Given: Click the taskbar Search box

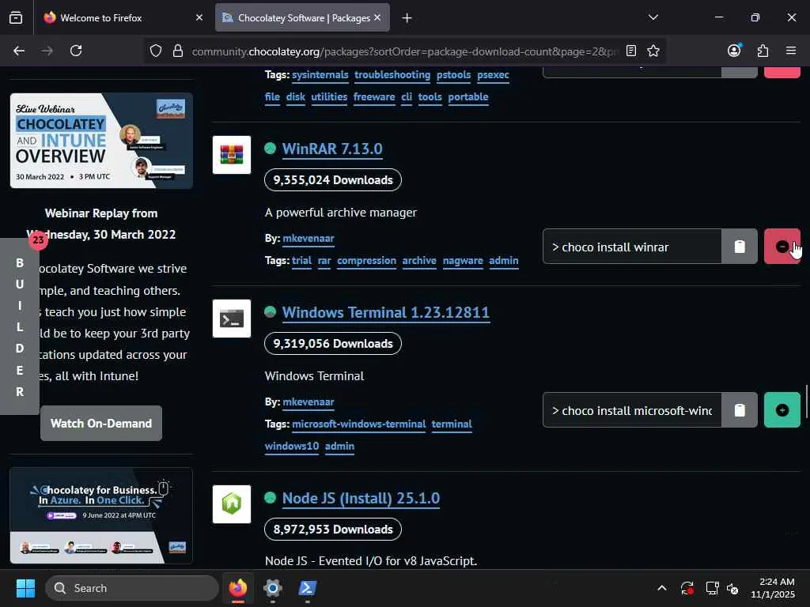Looking at the screenshot, I should 132,588.
